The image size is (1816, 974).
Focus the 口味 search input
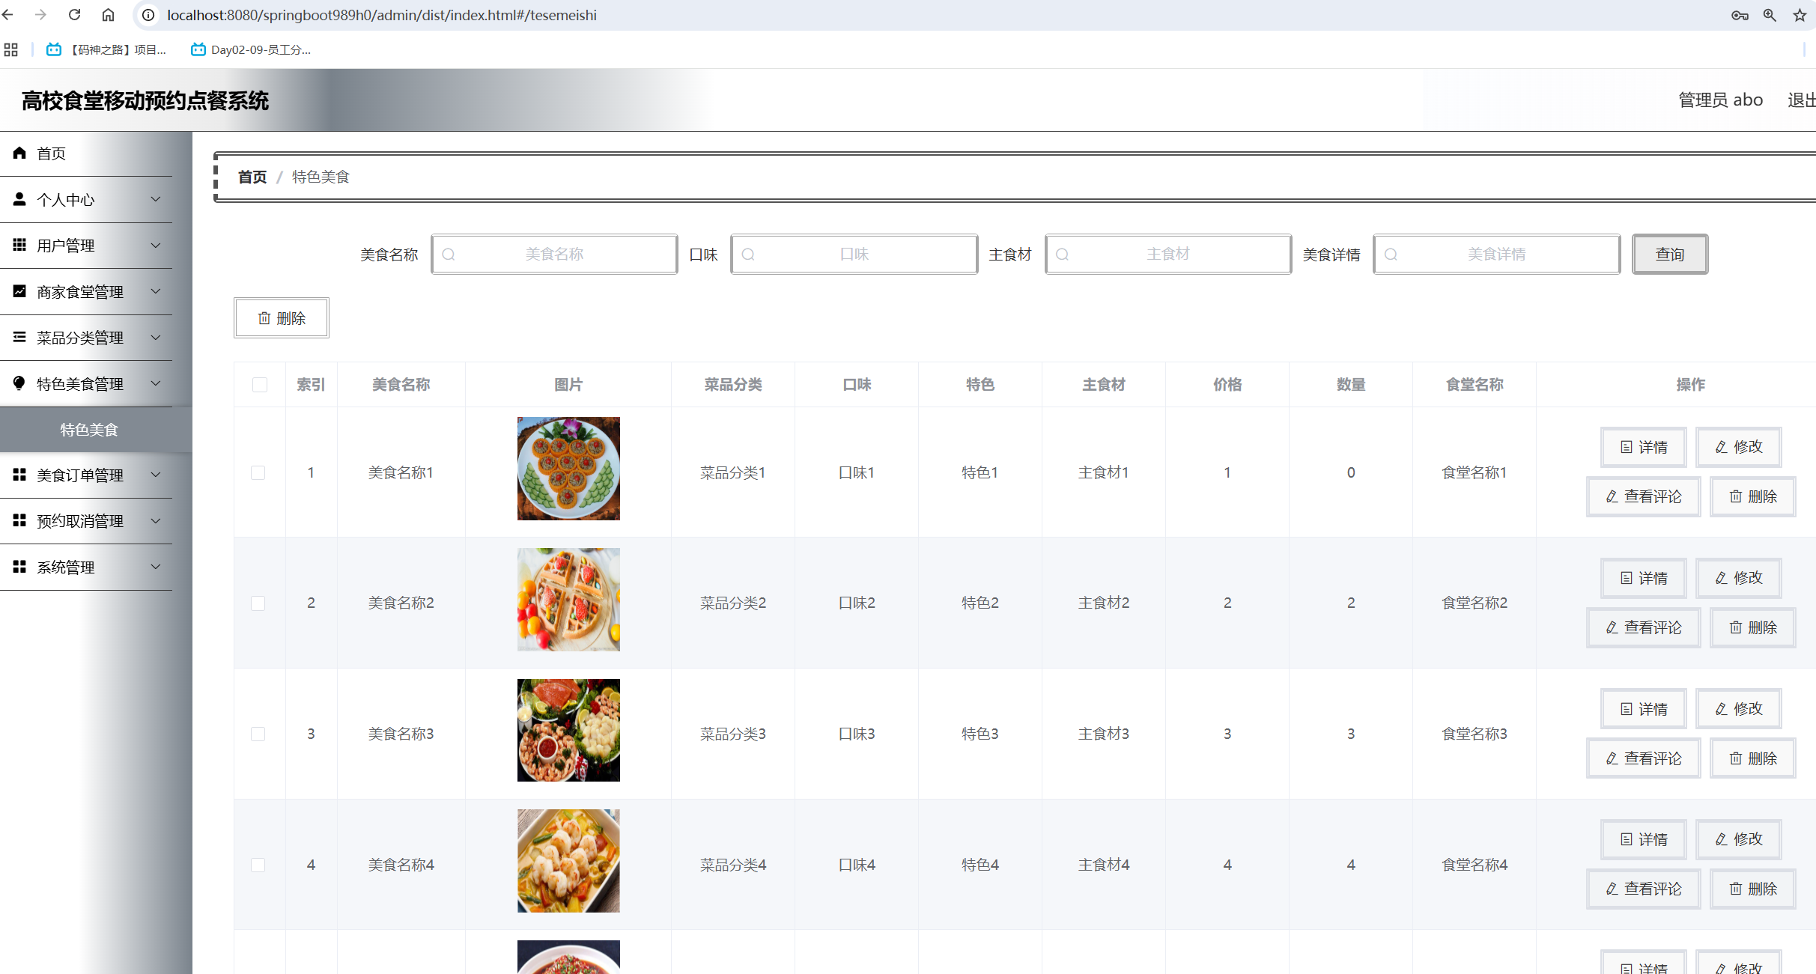[x=854, y=255]
